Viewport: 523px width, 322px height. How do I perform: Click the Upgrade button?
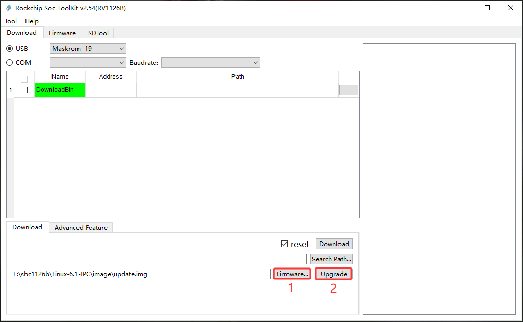333,274
